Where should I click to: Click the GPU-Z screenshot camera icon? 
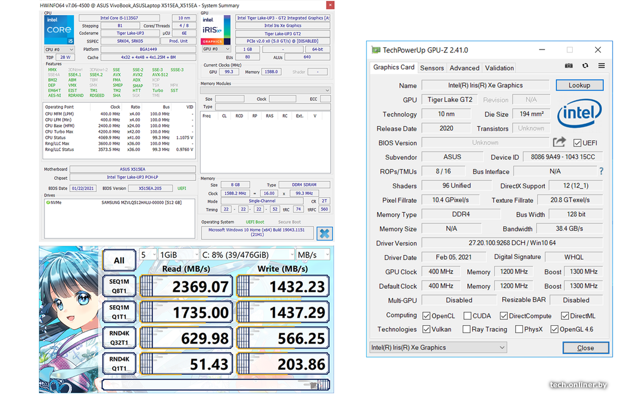(569, 66)
